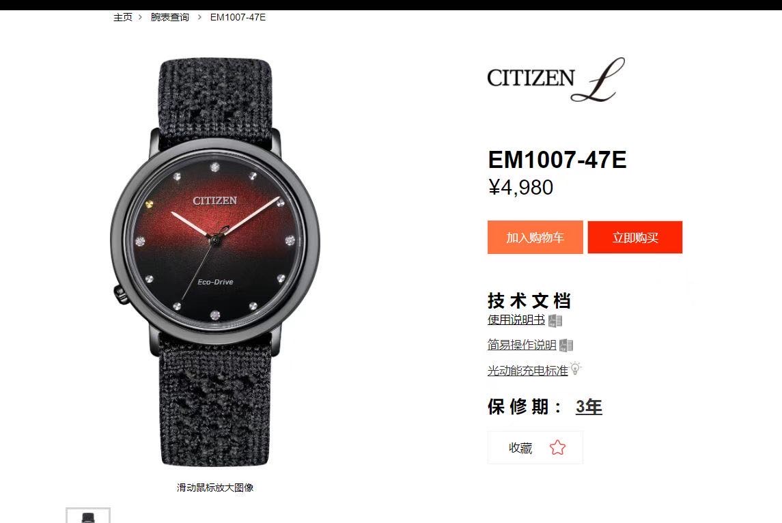Add the watch to cart with 加入购物车

(x=535, y=238)
